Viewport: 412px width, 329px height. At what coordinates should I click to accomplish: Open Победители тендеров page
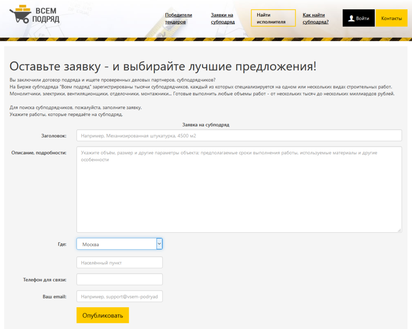tap(178, 18)
